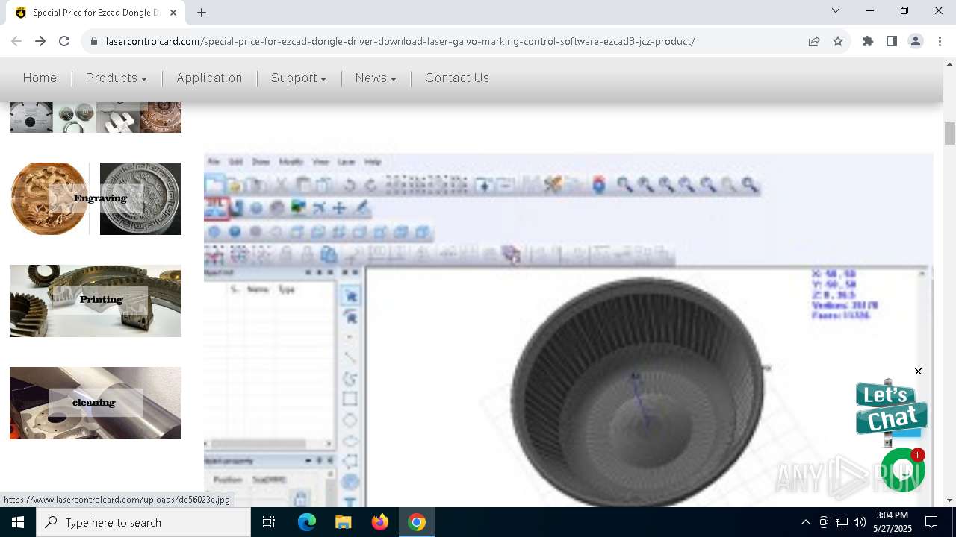
Task: Expand the Support dropdown arrow
Action: coord(323,79)
